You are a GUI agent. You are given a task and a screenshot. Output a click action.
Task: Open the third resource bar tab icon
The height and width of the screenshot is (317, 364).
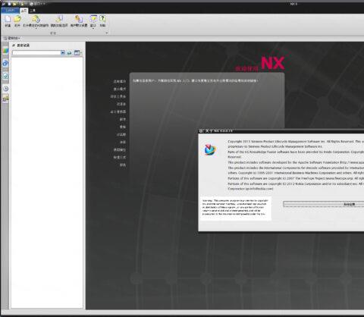pos(5,76)
